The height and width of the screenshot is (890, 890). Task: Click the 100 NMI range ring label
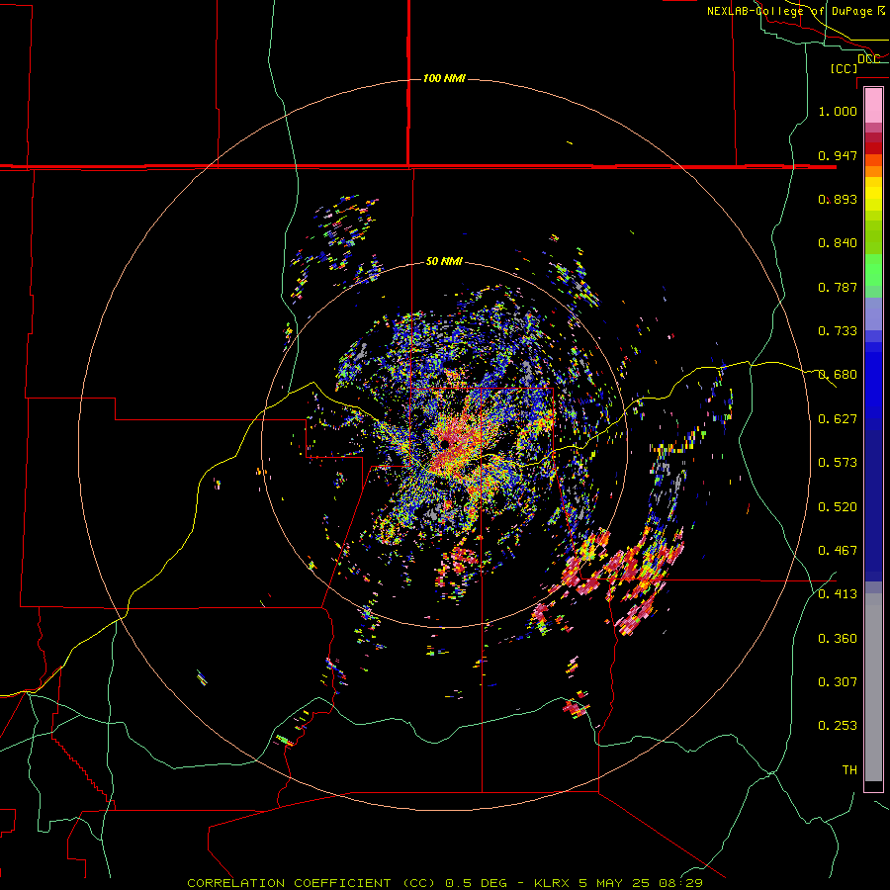444,78
